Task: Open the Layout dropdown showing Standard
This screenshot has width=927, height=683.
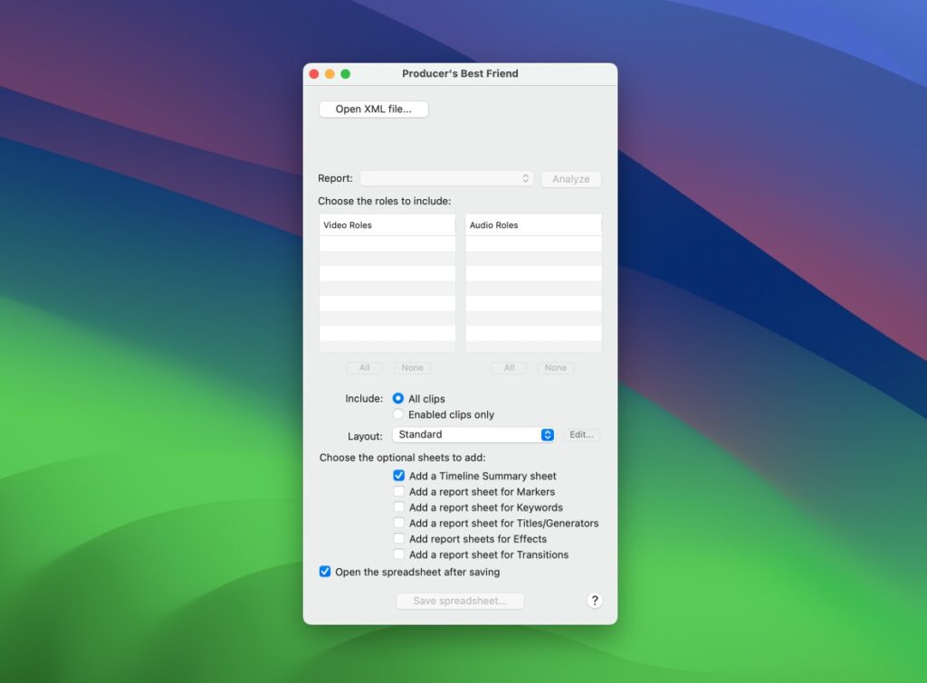Action: tap(473, 434)
